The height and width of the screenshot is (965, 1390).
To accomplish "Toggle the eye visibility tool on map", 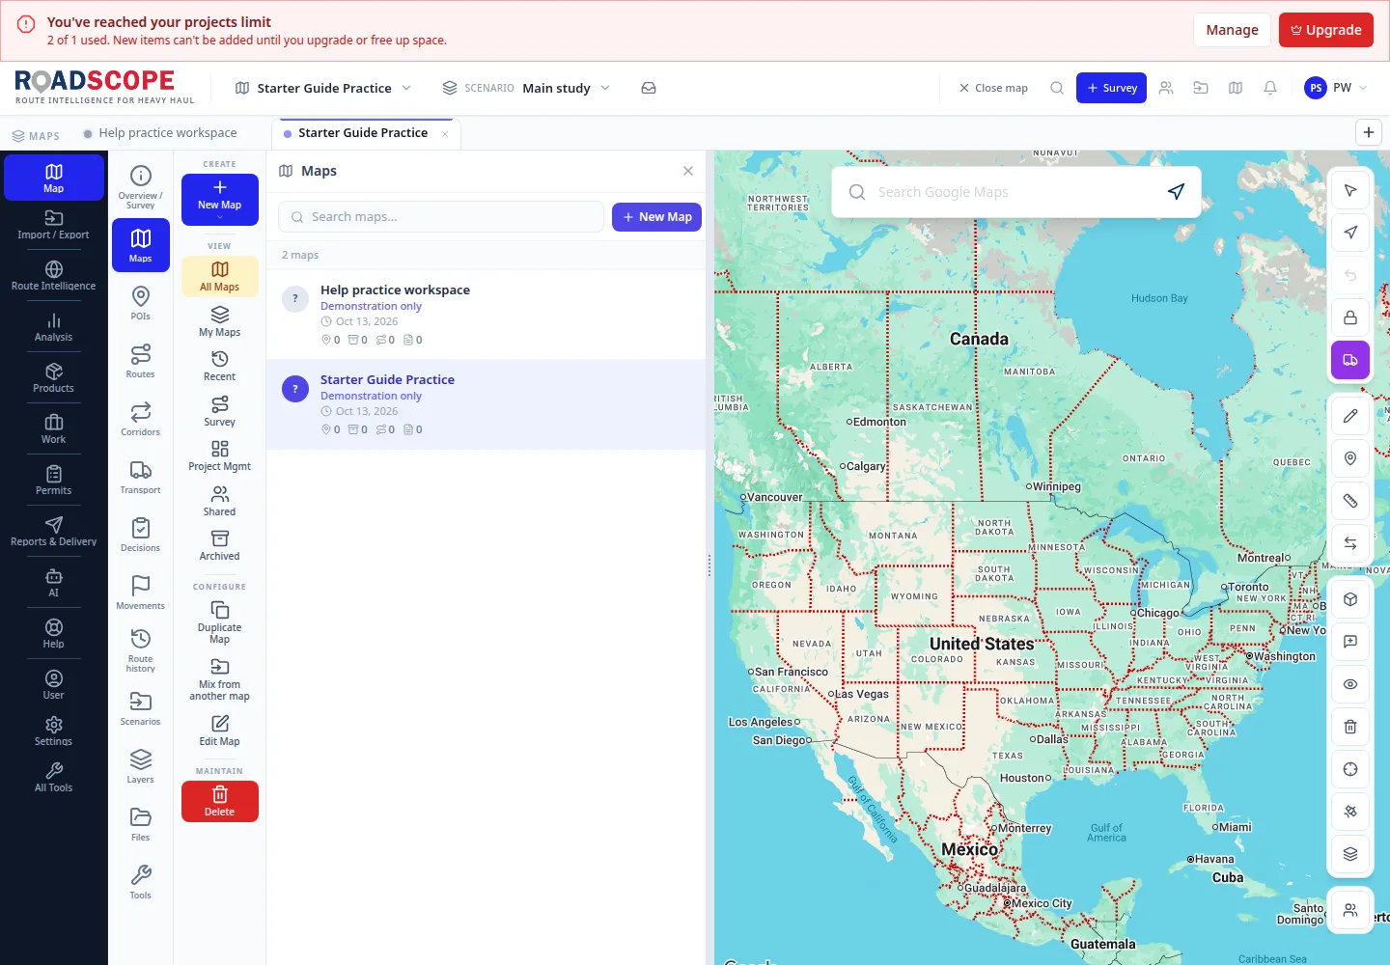I will click(x=1350, y=684).
